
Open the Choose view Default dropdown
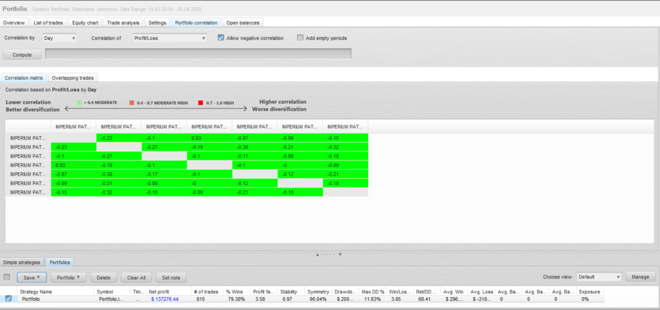(599, 277)
